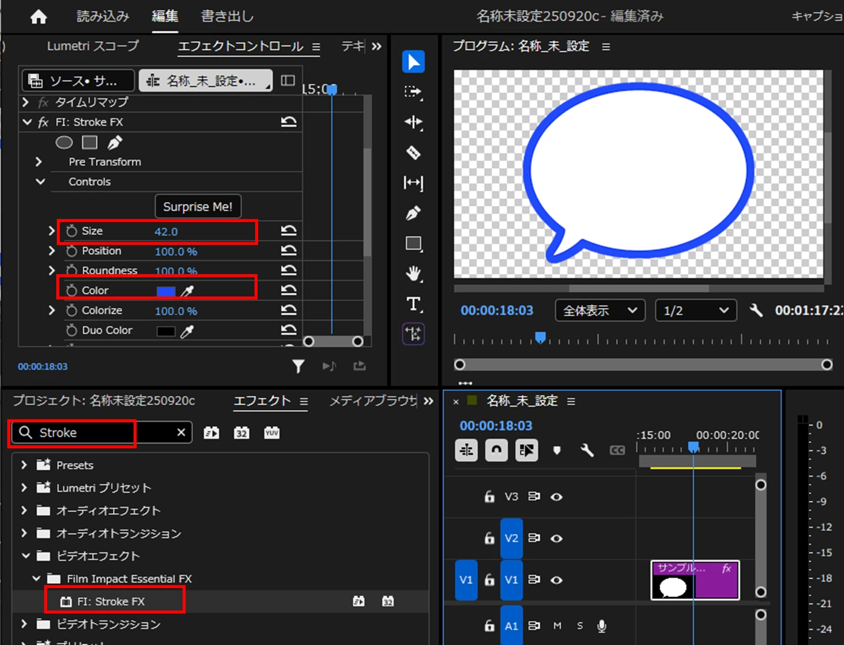This screenshot has width=844, height=645.
Task: Click the ellipse mask icon under Stroke FX
Action: pyautogui.click(x=64, y=142)
